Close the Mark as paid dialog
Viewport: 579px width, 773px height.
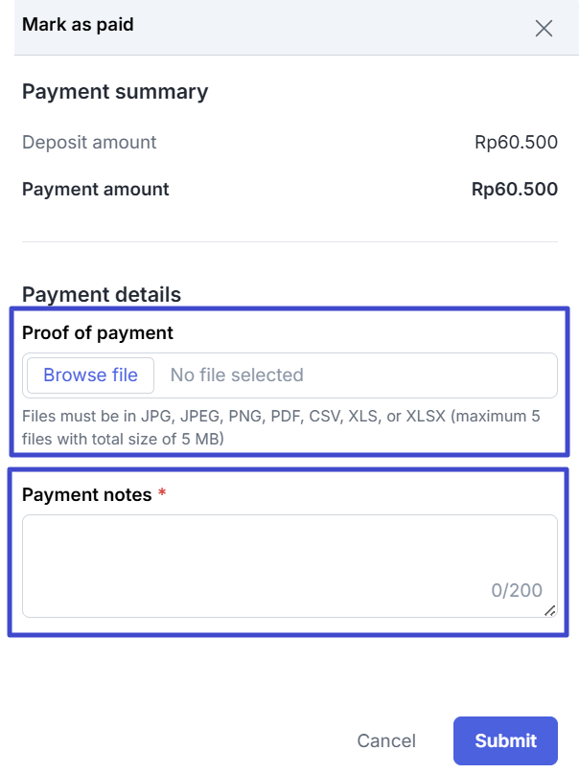544,28
